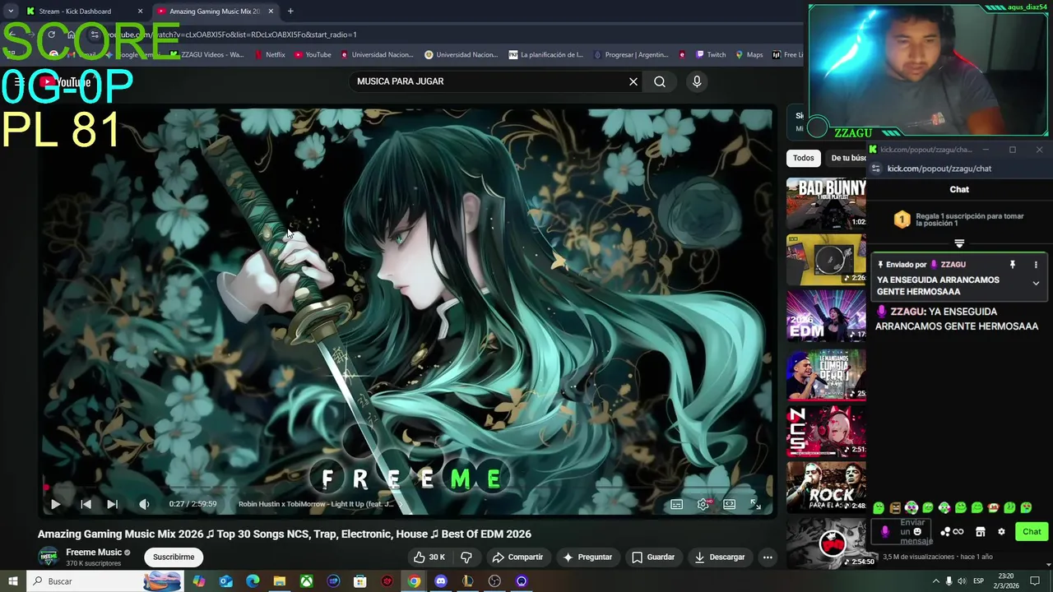Open Windows Start menu
Viewport: 1053px width, 592px height.
(12, 581)
